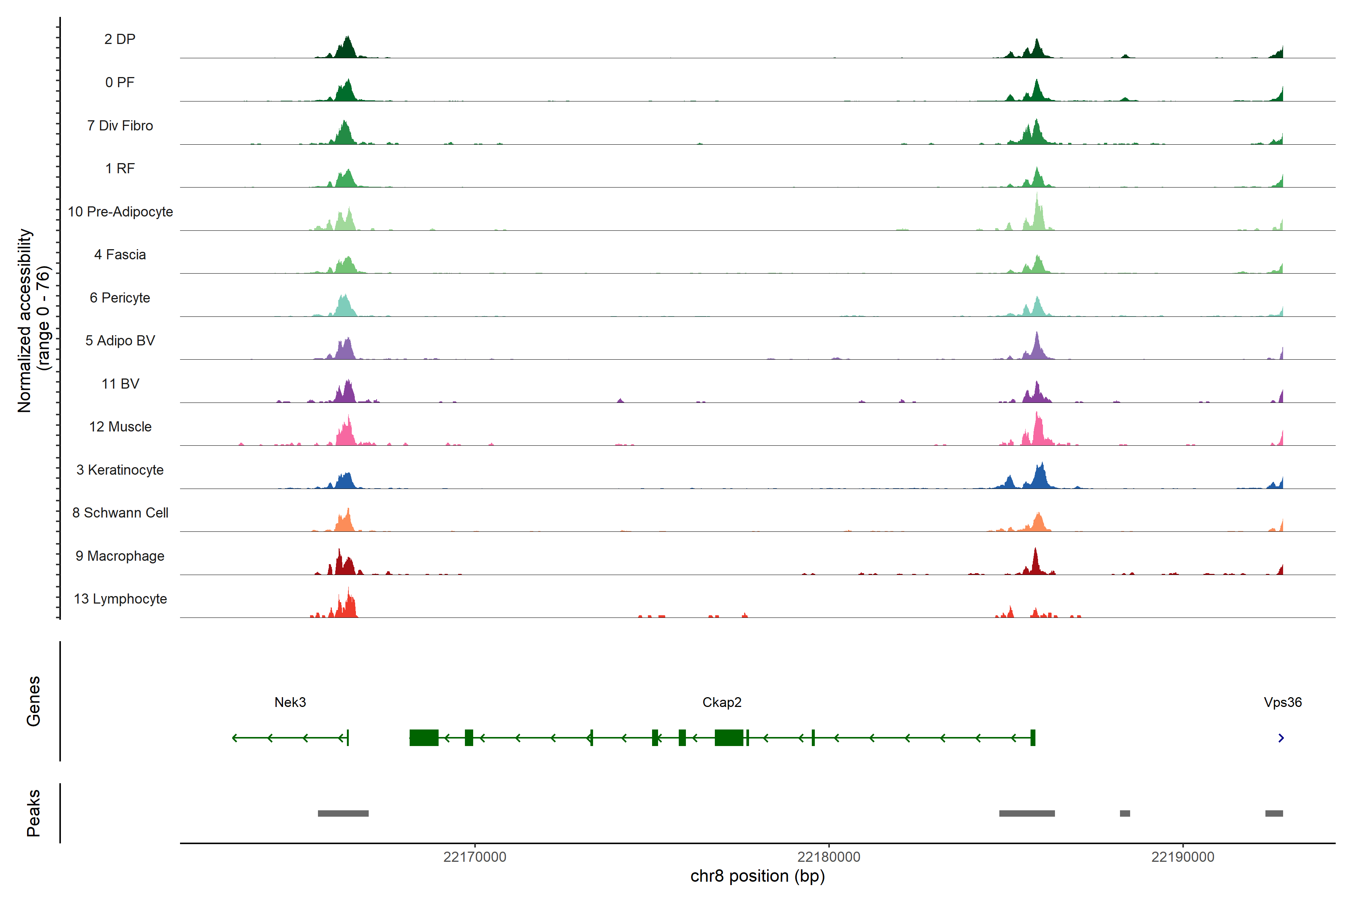Click the Vps36 gene label
1353x902 pixels.
coord(1282,702)
